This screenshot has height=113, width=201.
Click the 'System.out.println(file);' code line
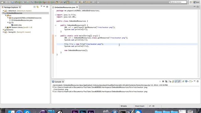(x=77, y=46)
